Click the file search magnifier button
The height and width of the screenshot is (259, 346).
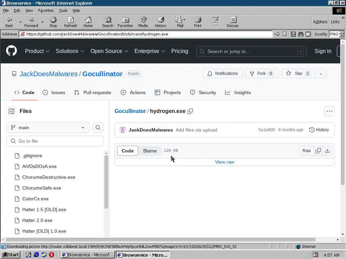click(x=98, y=127)
